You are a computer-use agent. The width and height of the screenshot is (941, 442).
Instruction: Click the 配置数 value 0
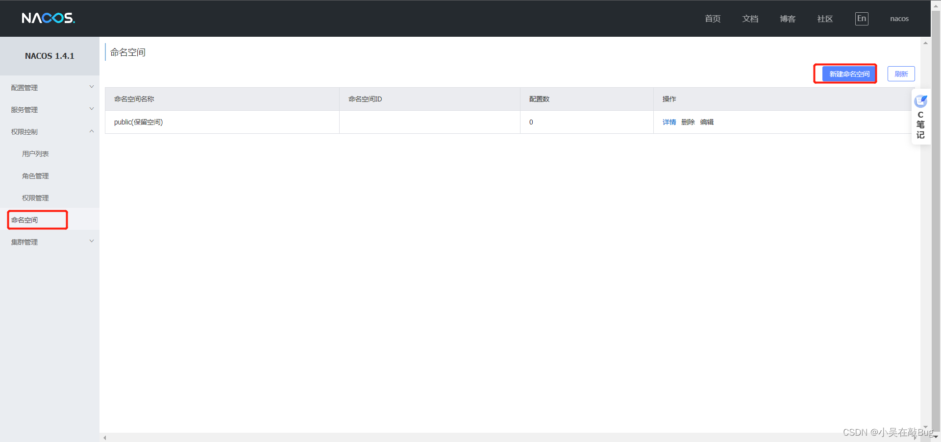pyautogui.click(x=531, y=122)
